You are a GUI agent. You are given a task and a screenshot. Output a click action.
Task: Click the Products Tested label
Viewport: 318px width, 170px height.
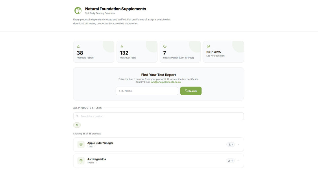[85, 58]
